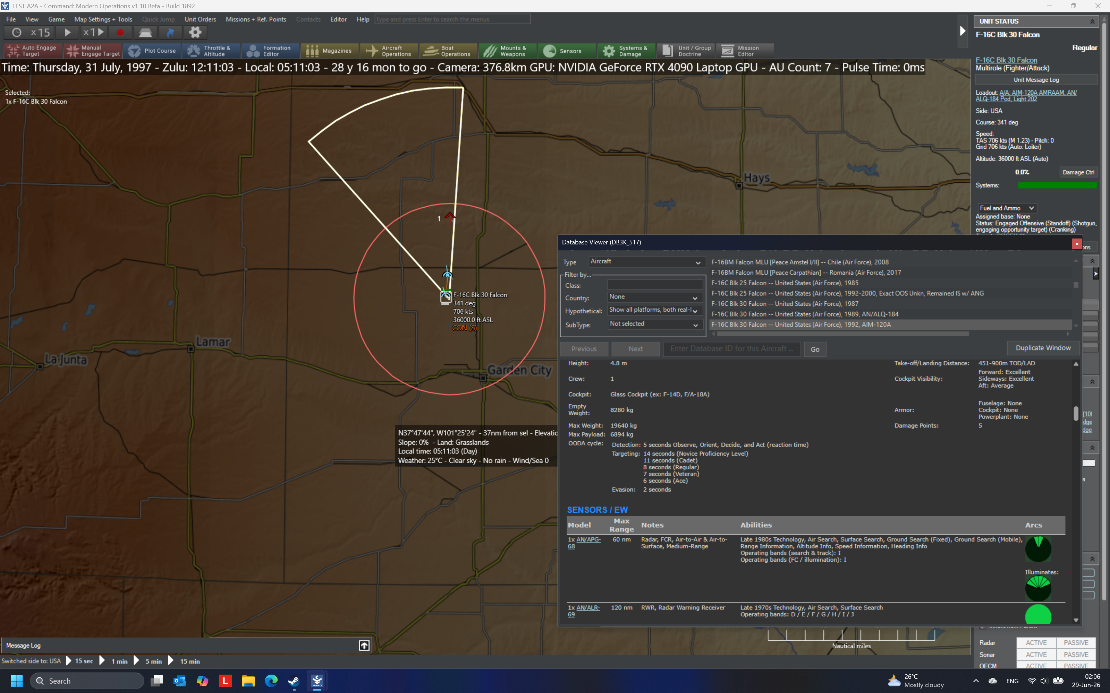Open the Game menu

[x=57, y=19]
